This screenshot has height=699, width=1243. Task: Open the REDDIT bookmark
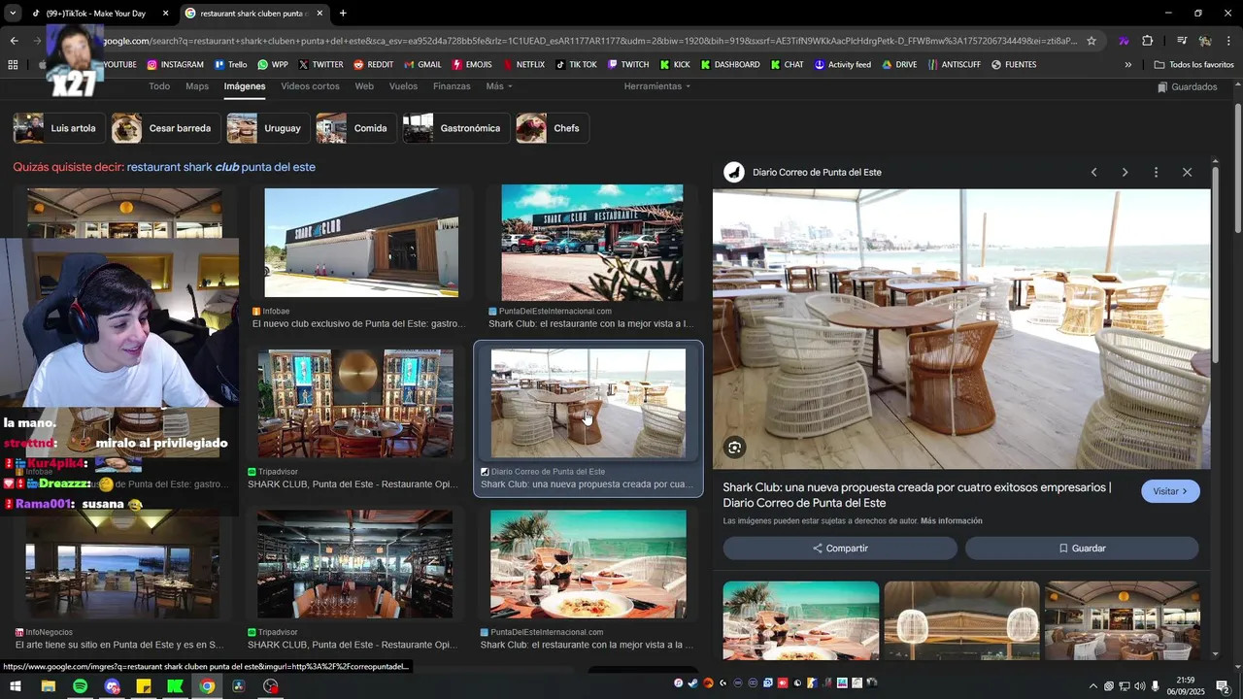click(x=373, y=65)
